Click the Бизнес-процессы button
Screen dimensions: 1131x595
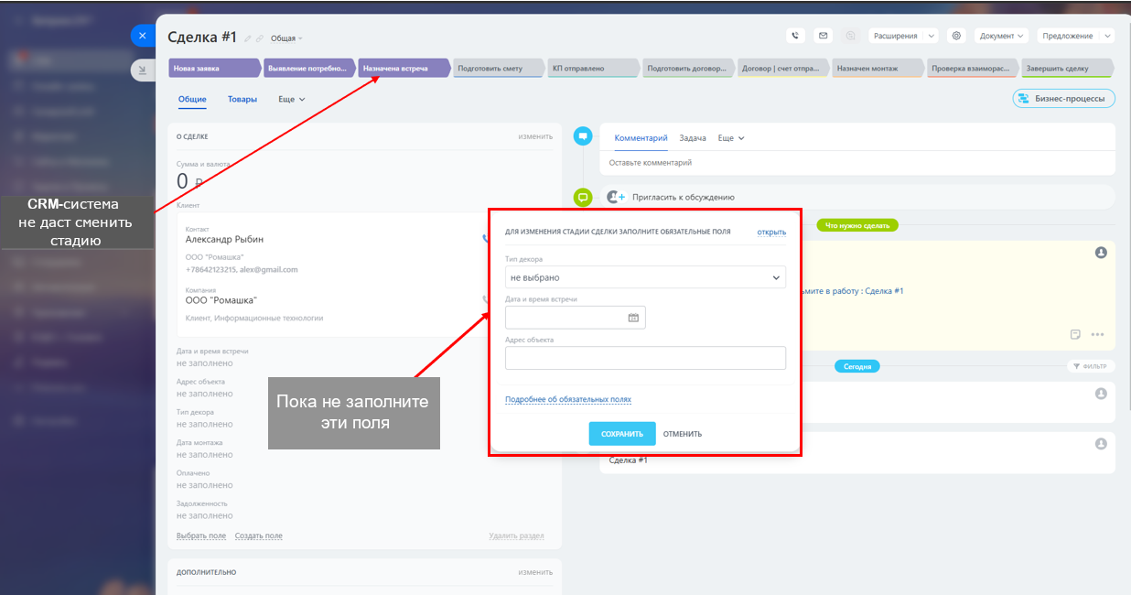1063,99
